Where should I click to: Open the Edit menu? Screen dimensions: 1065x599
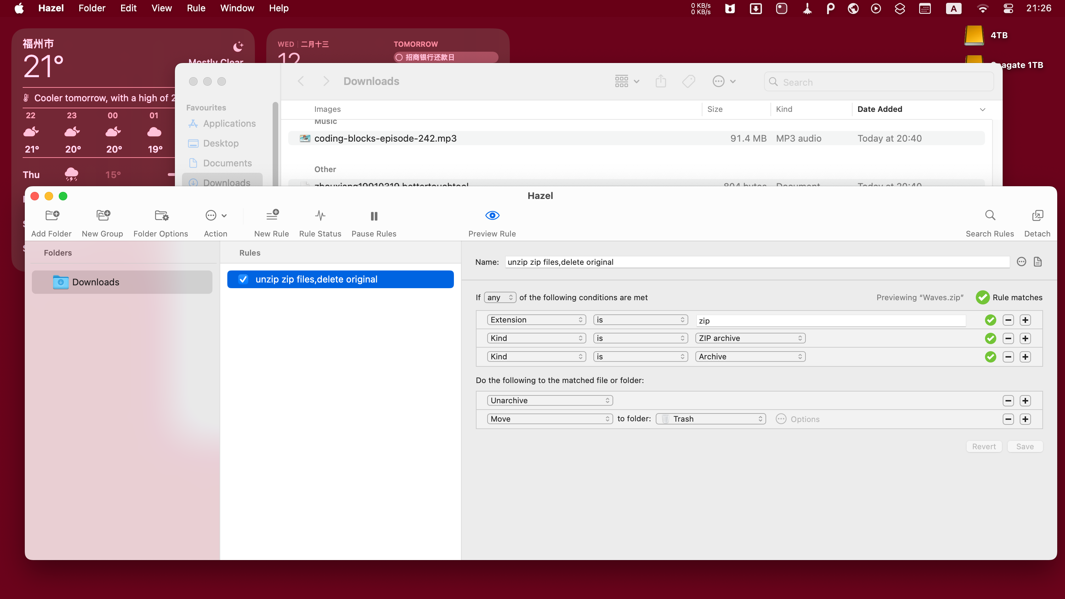pos(128,8)
